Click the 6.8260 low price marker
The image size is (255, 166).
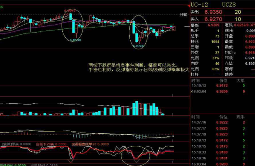click(139, 46)
